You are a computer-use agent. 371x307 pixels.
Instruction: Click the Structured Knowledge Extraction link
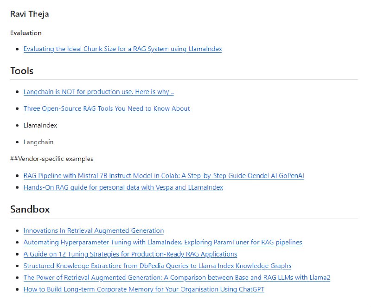[157, 266]
